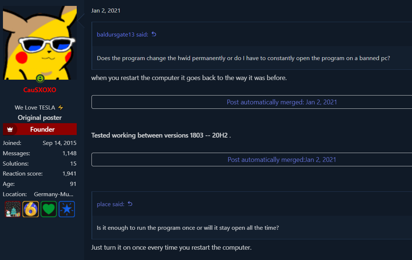Click the Jan 2, 2021 post date
Viewport: 412px width, 260px height.
[105, 10]
